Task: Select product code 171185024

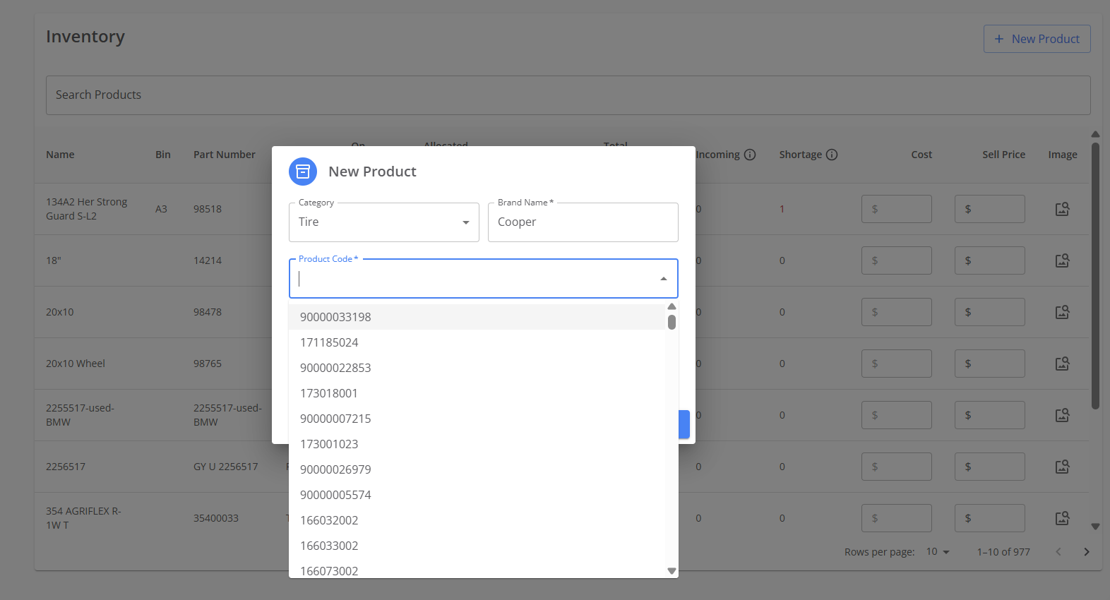Action: pyautogui.click(x=477, y=342)
